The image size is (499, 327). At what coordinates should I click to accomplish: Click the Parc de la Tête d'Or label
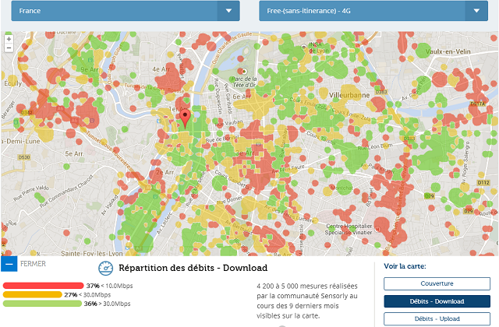click(x=244, y=82)
